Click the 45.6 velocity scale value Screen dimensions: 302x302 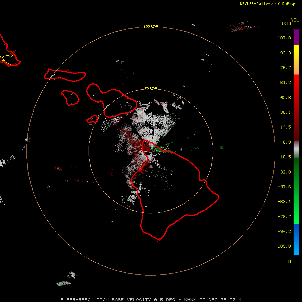286,97
